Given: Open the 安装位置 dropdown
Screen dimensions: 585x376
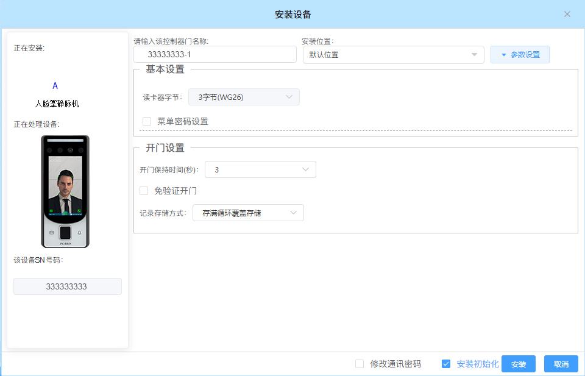Looking at the screenshot, I should (x=393, y=55).
